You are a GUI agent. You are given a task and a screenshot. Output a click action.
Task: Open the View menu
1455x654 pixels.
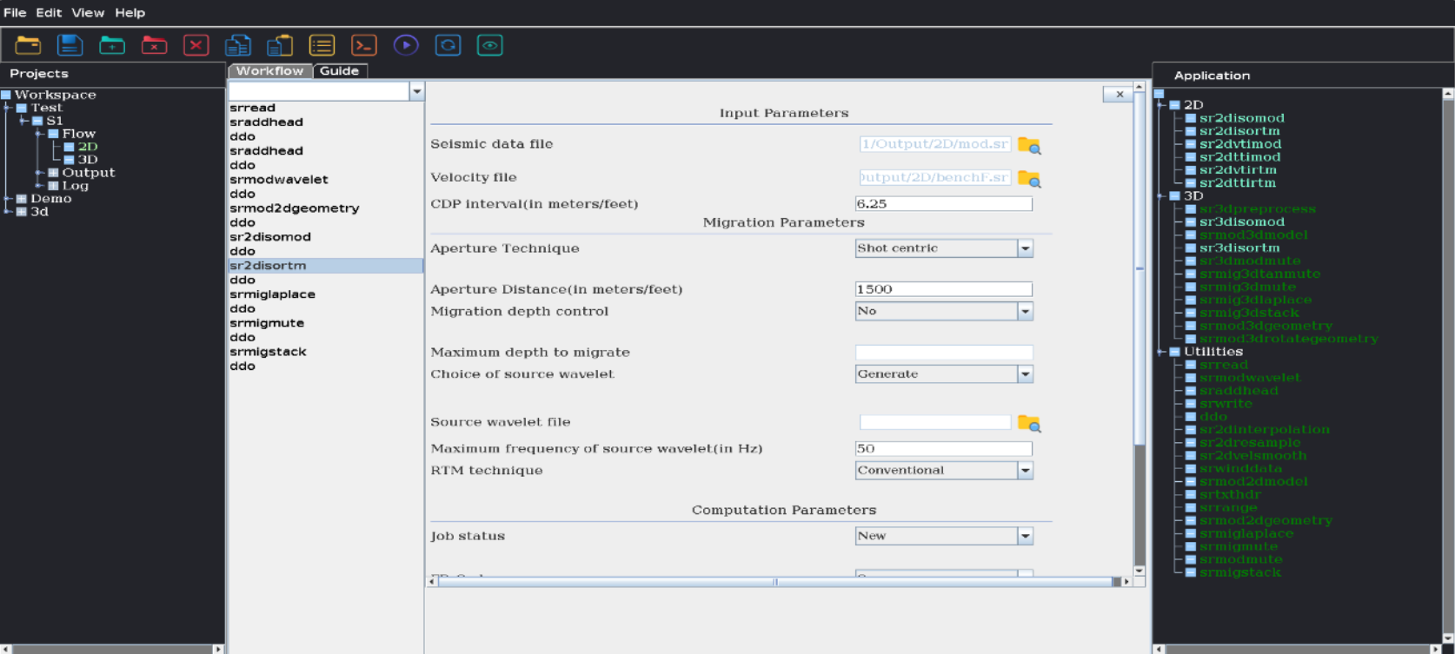[88, 13]
